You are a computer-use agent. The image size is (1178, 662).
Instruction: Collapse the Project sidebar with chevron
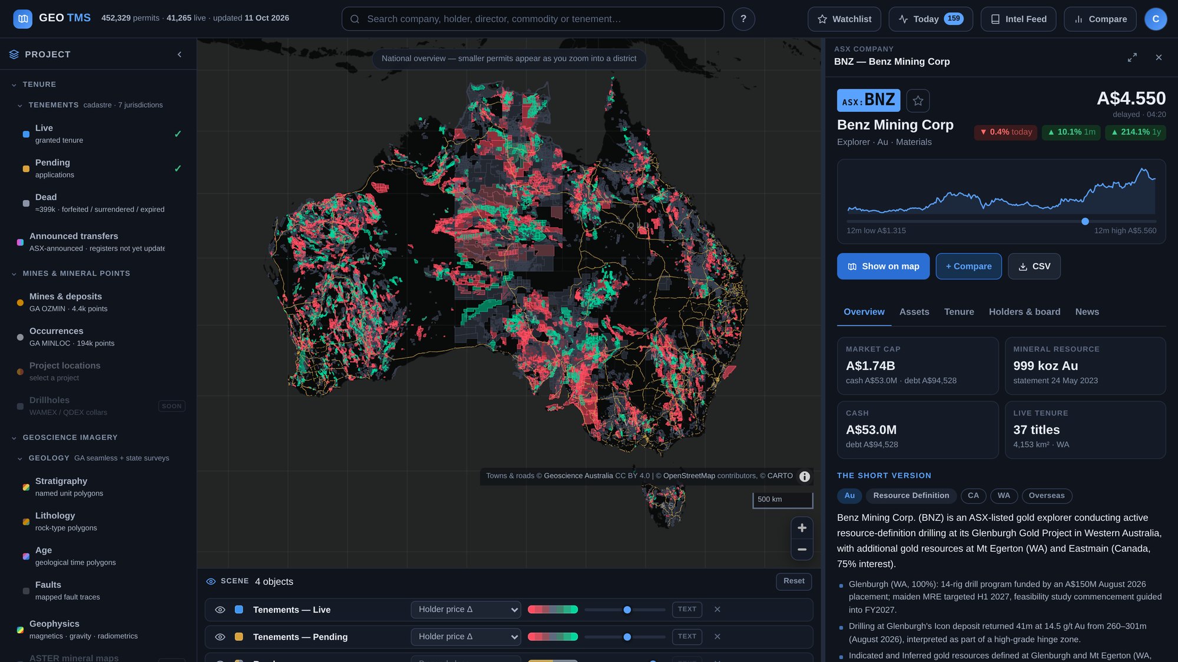pos(180,55)
